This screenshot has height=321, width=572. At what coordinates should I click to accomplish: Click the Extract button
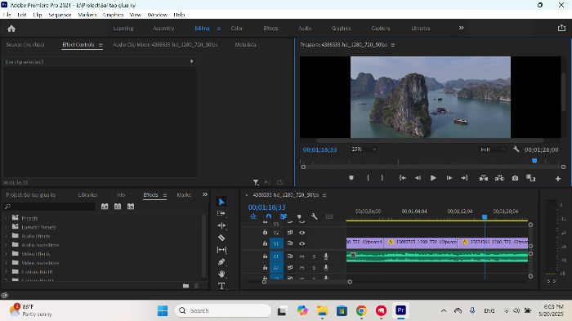point(499,178)
